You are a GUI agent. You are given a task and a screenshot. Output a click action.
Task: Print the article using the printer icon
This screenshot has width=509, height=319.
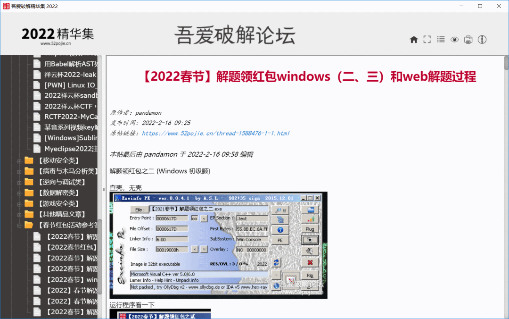(x=468, y=40)
